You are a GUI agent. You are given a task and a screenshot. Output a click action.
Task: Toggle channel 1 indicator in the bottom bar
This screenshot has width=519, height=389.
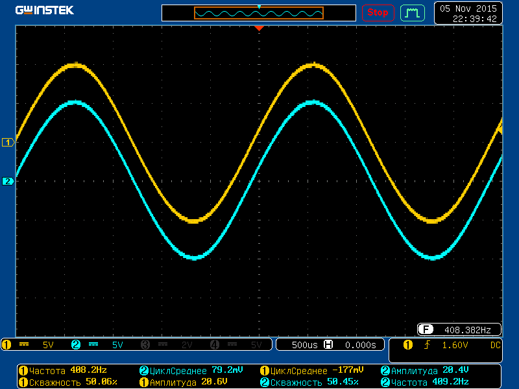[6, 345]
